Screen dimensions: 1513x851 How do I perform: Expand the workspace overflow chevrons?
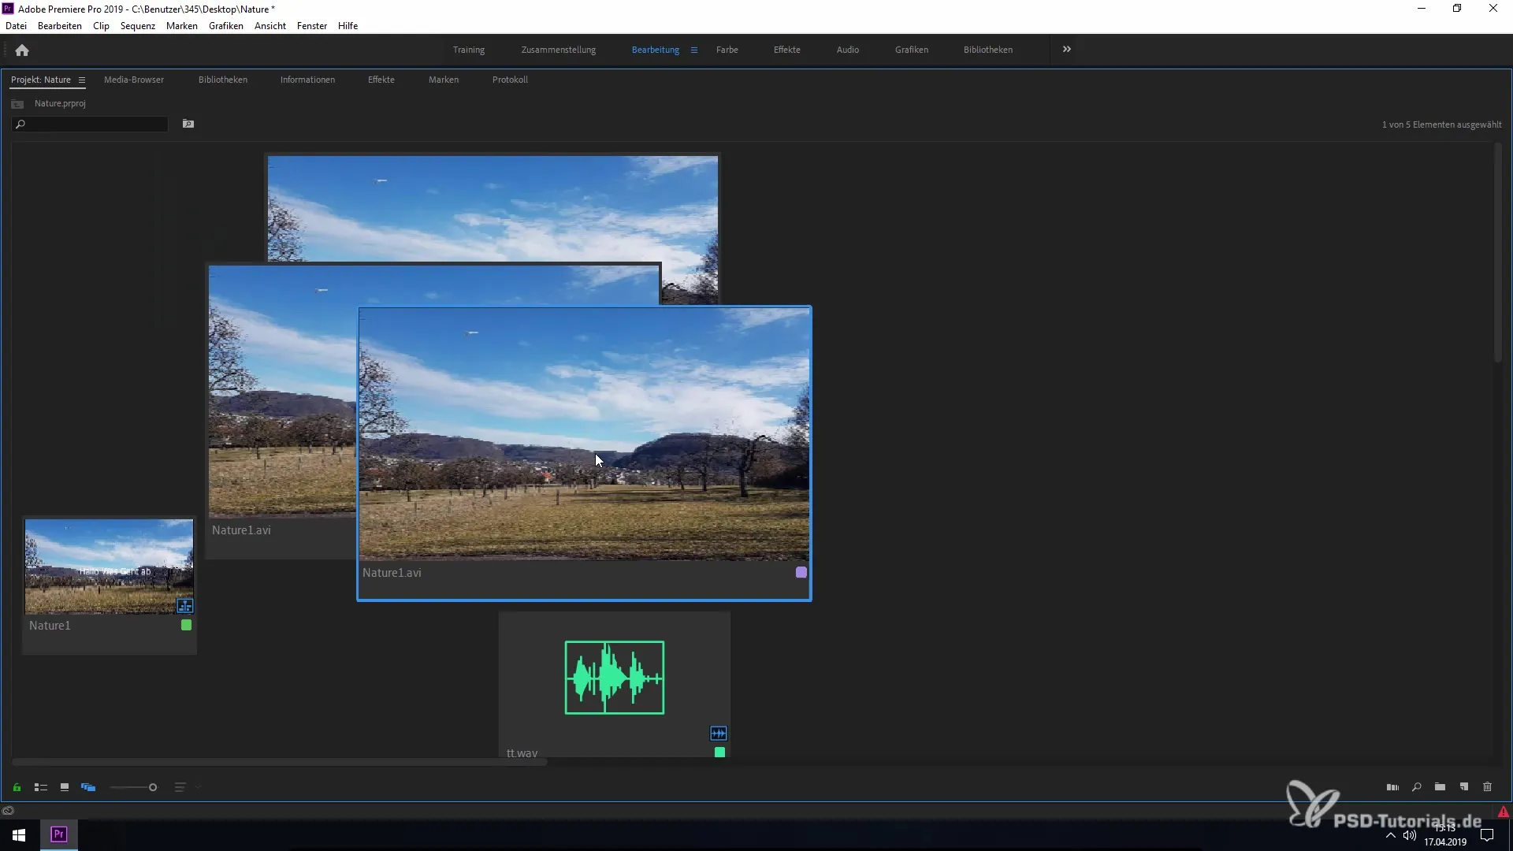[1067, 49]
